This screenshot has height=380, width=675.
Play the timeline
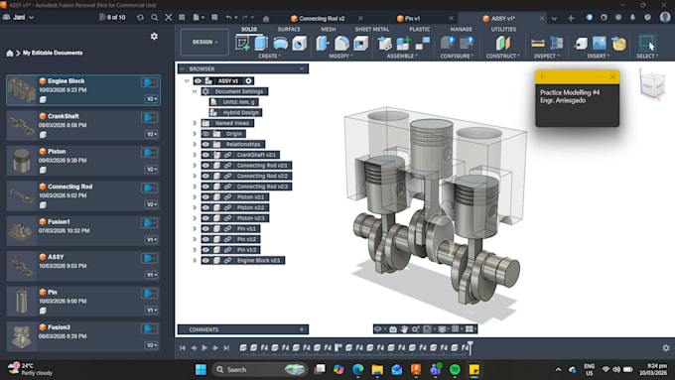204,347
